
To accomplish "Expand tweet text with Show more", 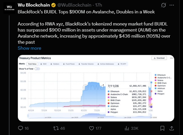I will tap(29, 48).
